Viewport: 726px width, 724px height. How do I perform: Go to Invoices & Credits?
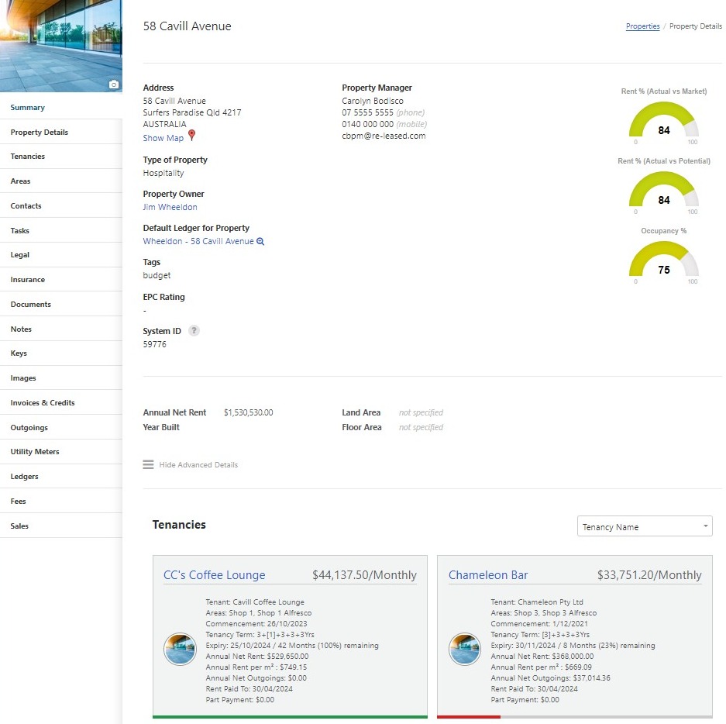(61, 402)
